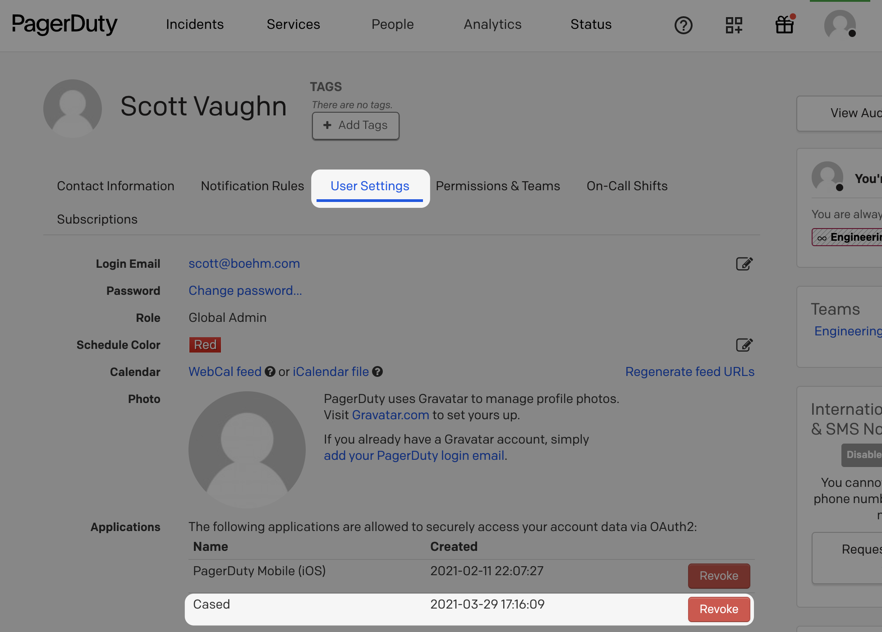This screenshot has width=882, height=632.
Task: Click the Scott Vaughn name heading
Action: pos(203,106)
